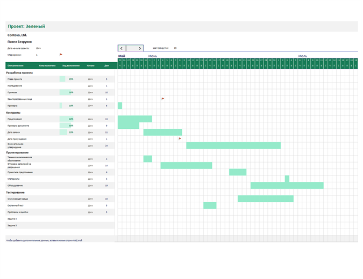The image size is (363, 279).
Task: Select the company name Contoso, Ltd.
Action: [x=17, y=35]
